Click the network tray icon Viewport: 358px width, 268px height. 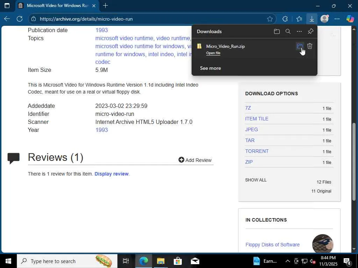(x=304, y=261)
